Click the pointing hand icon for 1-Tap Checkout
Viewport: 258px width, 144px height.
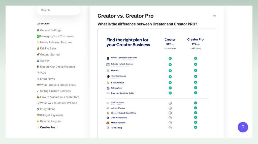click(x=108, y=83)
